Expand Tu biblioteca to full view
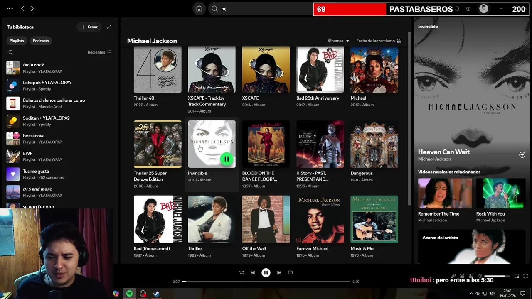Viewport: 532px width, 299px height. coord(109,27)
